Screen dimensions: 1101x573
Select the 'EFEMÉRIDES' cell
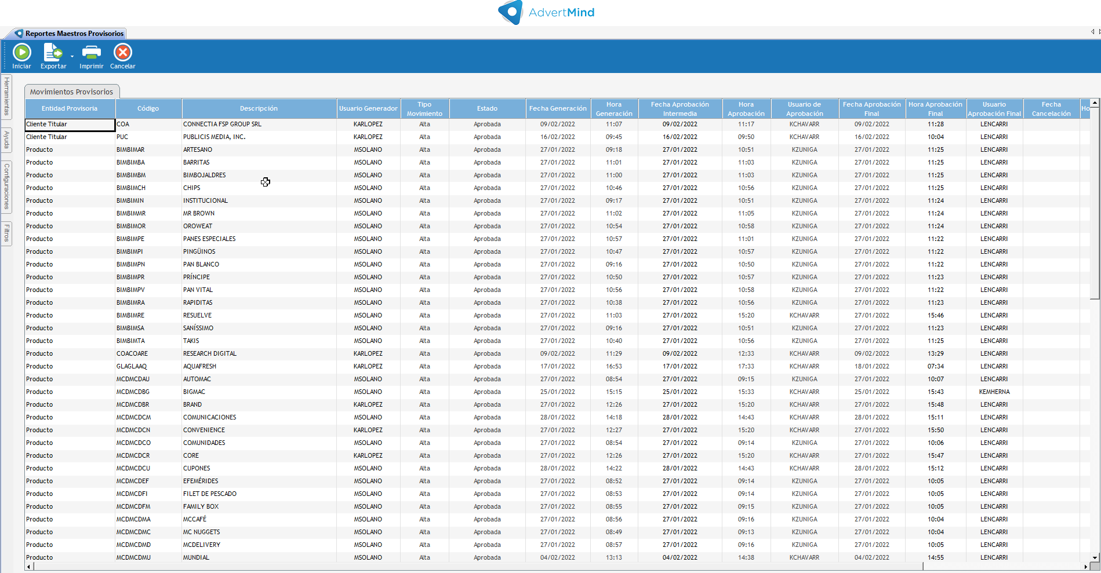[x=259, y=481]
